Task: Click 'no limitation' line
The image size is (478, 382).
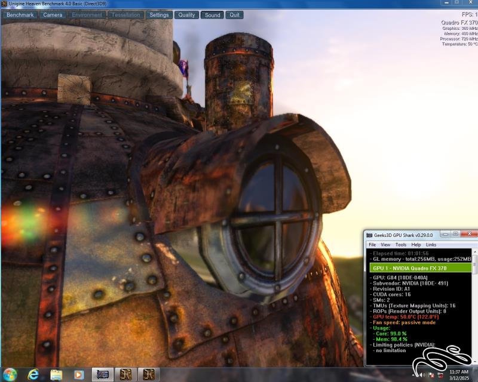Action: click(390, 350)
